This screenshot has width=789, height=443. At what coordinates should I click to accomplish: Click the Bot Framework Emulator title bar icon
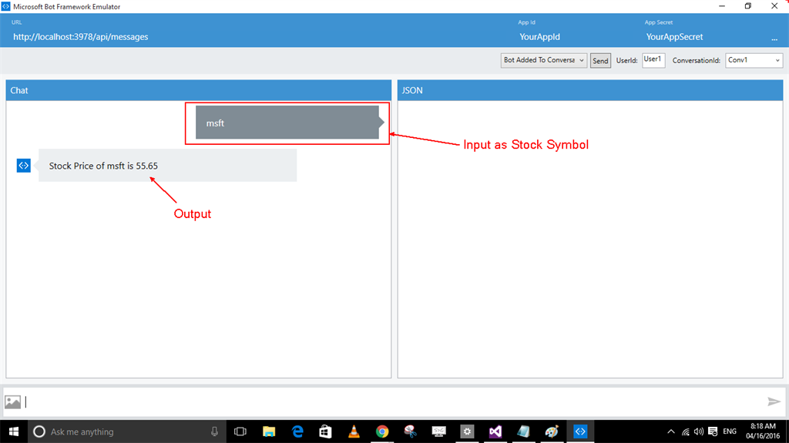pos(5,6)
